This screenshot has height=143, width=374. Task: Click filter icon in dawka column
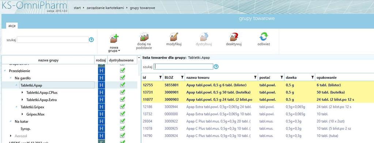pyautogui.click(x=313, y=77)
